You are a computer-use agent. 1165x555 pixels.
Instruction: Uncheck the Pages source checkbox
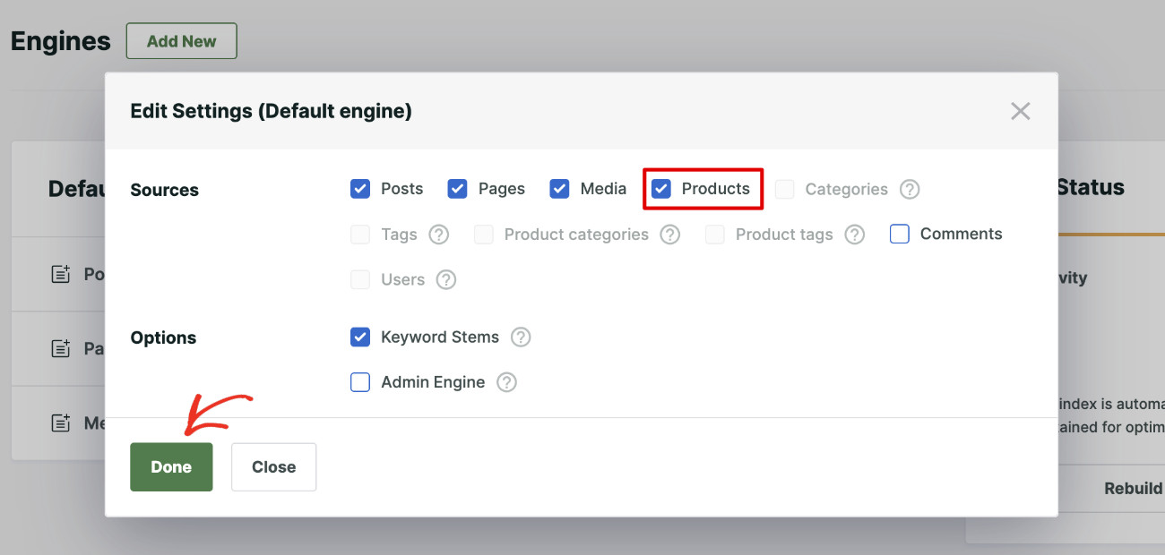point(457,189)
